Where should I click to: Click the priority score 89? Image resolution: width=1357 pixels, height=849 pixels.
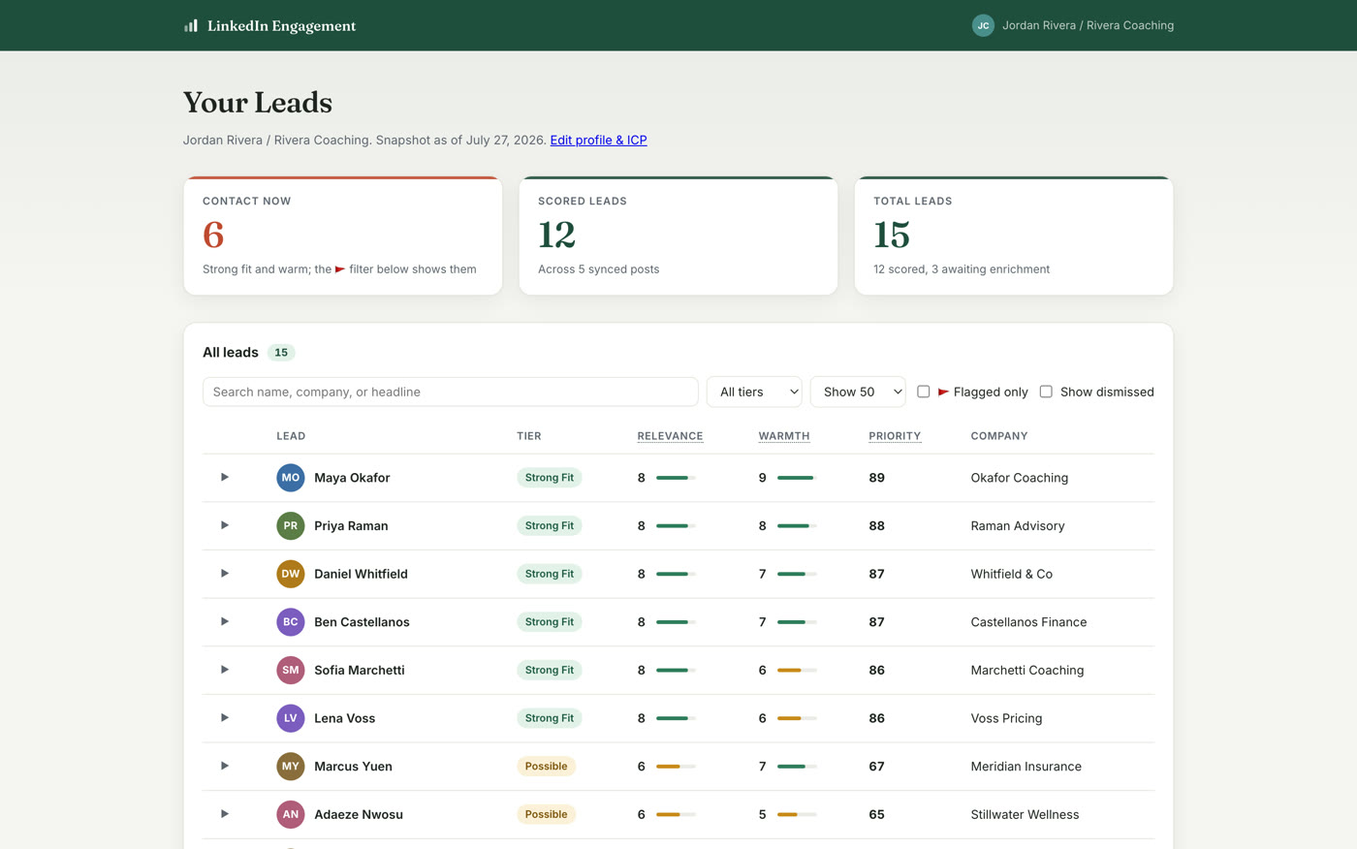pyautogui.click(x=876, y=478)
